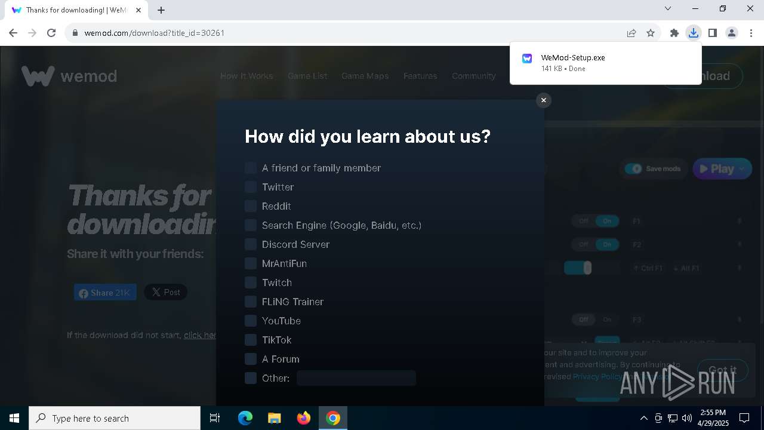Click the Facebook Share 21K button

click(105, 293)
